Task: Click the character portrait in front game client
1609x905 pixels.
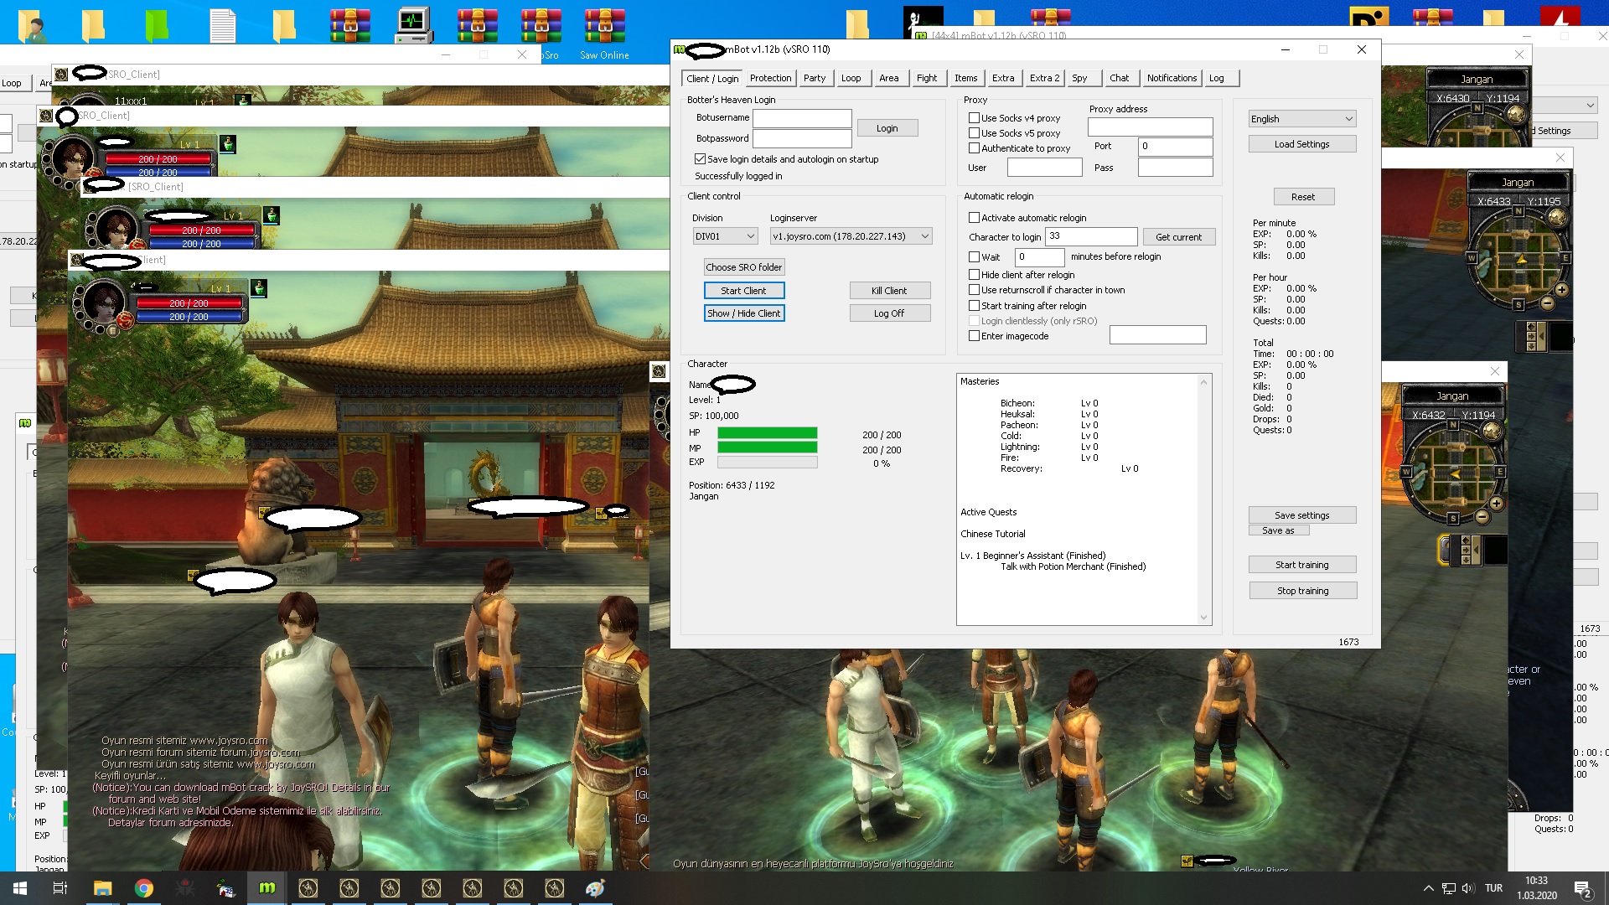Action: click(105, 303)
